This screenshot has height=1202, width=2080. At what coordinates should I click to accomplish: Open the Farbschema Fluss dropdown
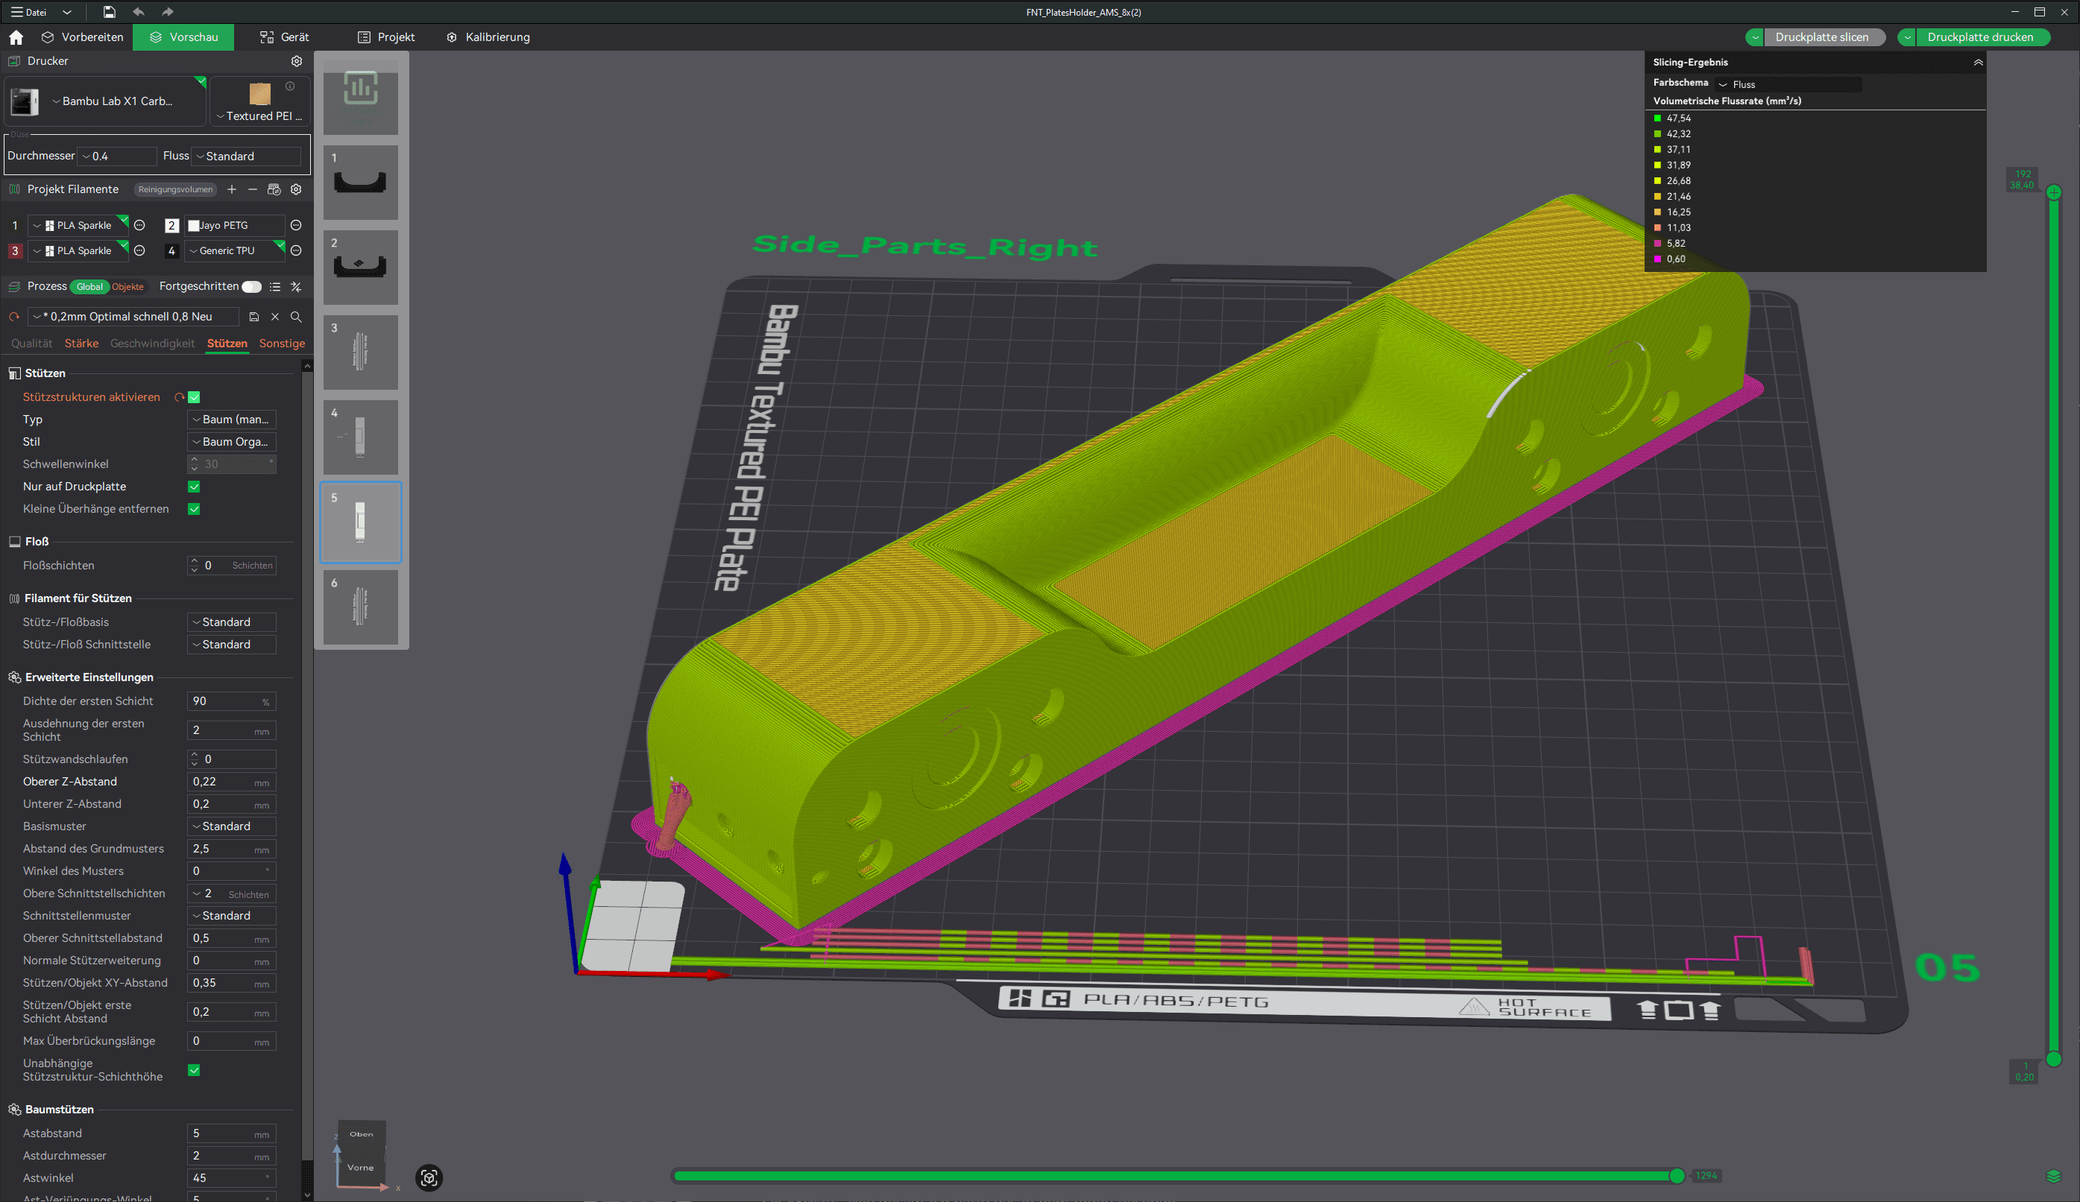[1787, 84]
